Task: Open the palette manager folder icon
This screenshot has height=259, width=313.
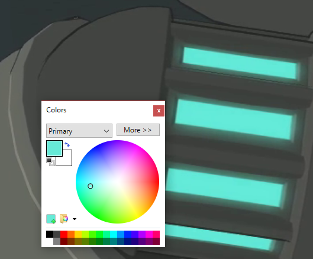Action: click(x=64, y=219)
